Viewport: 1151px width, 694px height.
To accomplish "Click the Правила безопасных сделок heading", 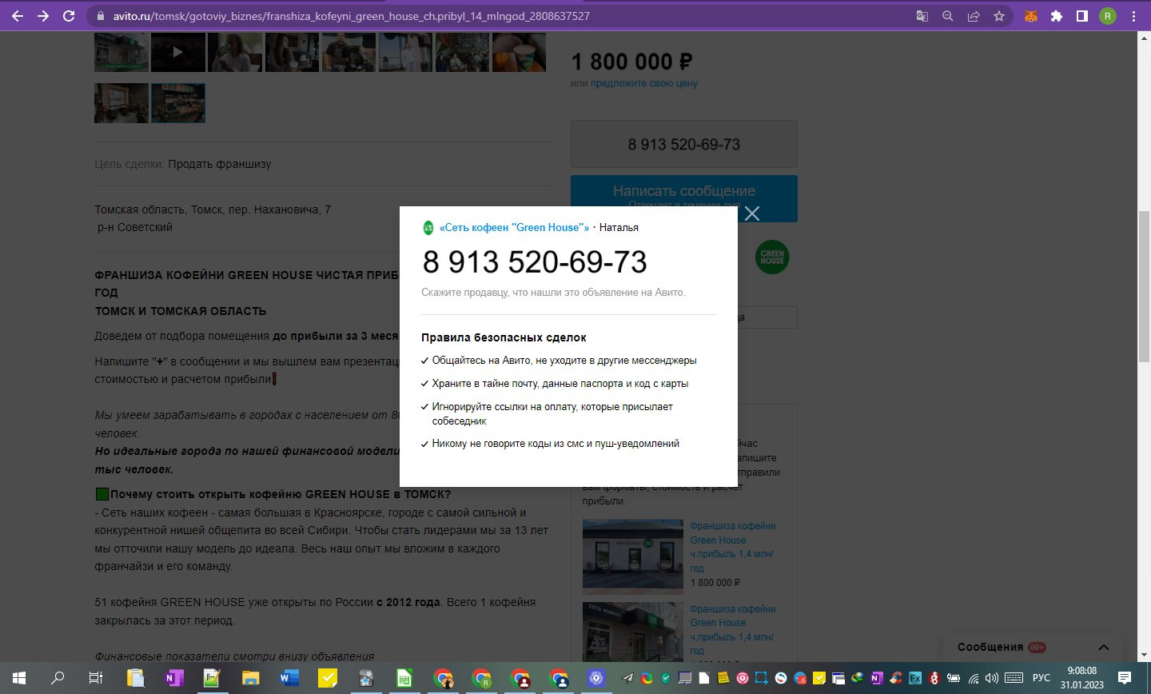I will click(x=504, y=337).
